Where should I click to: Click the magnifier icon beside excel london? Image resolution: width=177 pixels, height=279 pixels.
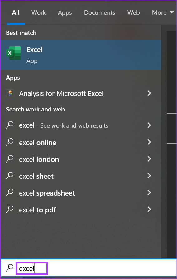[10, 159]
